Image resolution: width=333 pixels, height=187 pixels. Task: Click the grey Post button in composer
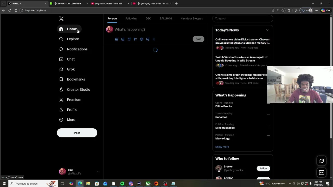[x=198, y=39]
